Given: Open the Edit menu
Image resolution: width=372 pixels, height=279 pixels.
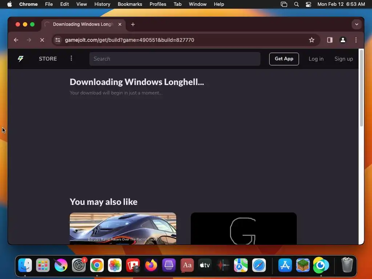Looking at the screenshot, I should click(64, 4).
